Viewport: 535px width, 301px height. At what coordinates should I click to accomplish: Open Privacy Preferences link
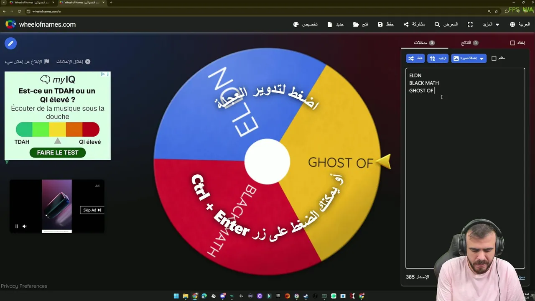(24, 286)
